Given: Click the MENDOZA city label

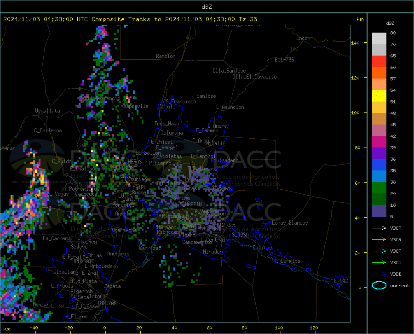Looking at the screenshot, I should pyautogui.click(x=123, y=168).
